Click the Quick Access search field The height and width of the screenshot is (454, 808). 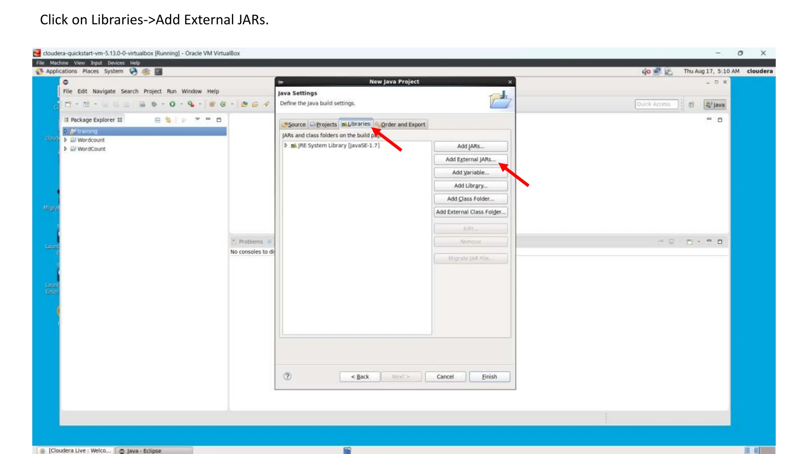click(656, 104)
